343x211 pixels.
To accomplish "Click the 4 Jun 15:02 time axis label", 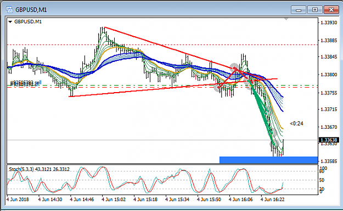I will pos(114,199).
